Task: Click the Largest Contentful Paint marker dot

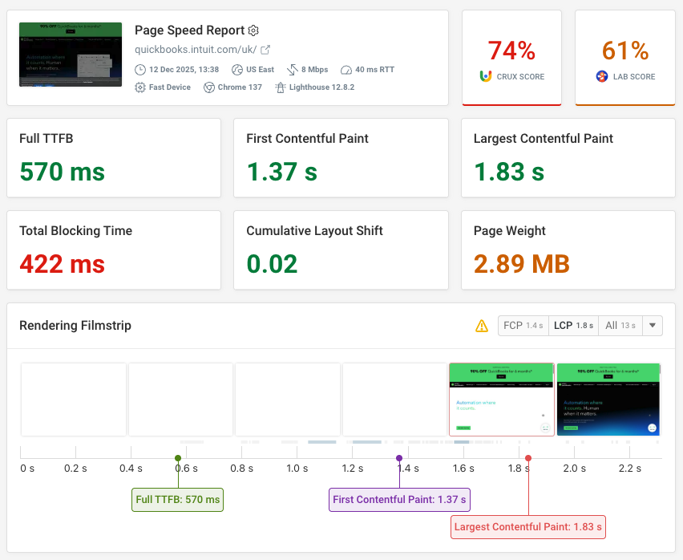Action: coord(527,458)
